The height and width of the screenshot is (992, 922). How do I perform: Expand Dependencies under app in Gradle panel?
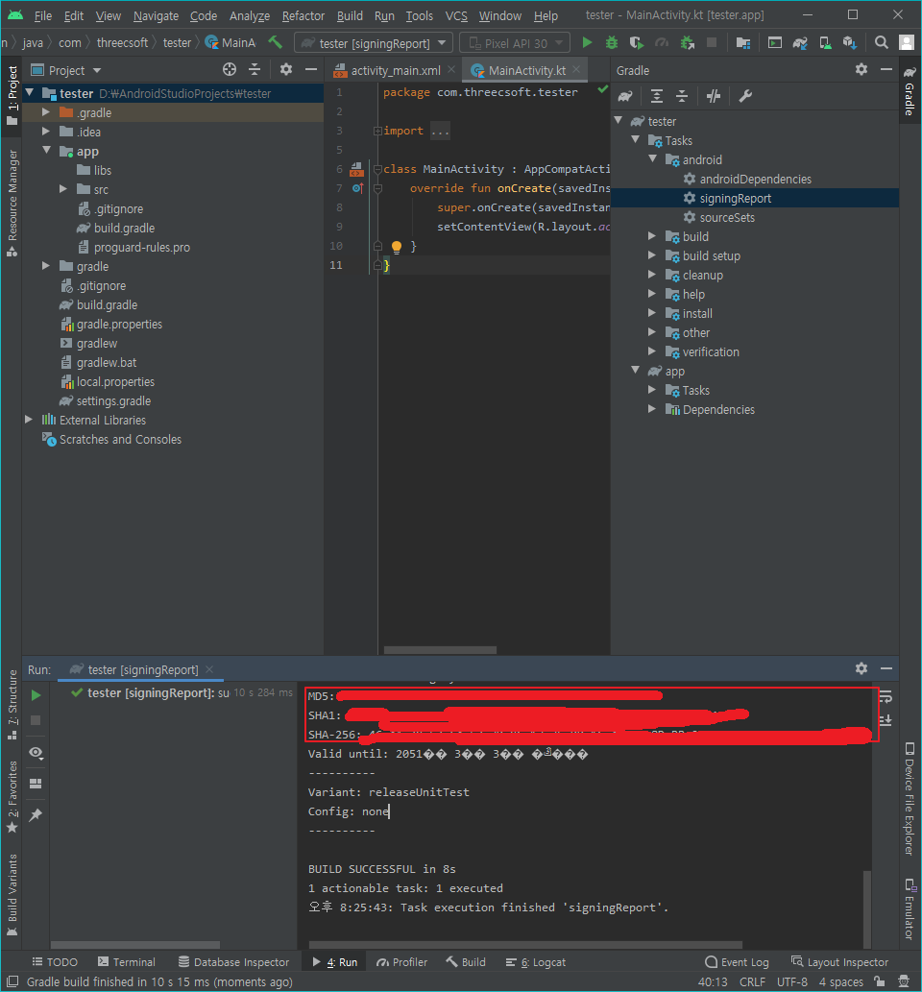tap(652, 409)
